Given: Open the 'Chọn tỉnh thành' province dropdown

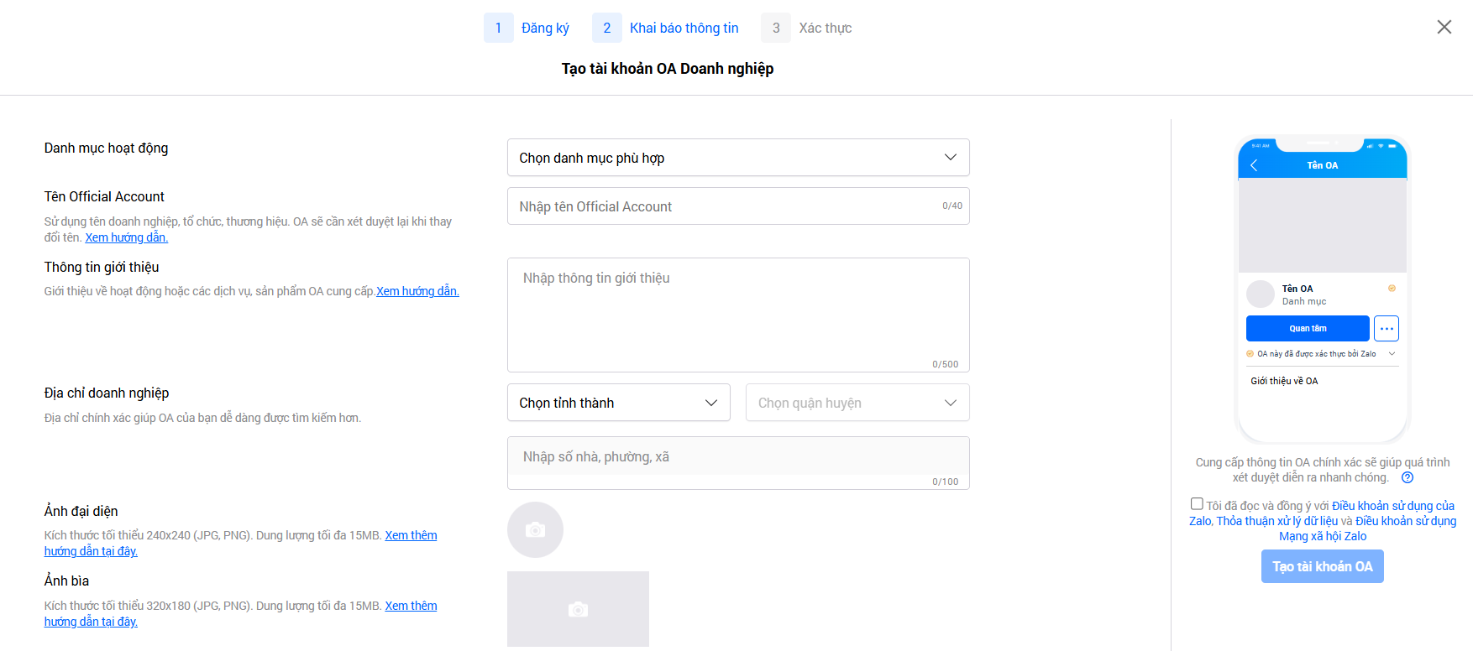Looking at the screenshot, I should pos(618,403).
